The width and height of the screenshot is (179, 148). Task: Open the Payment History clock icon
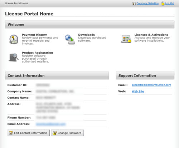(x=14, y=40)
